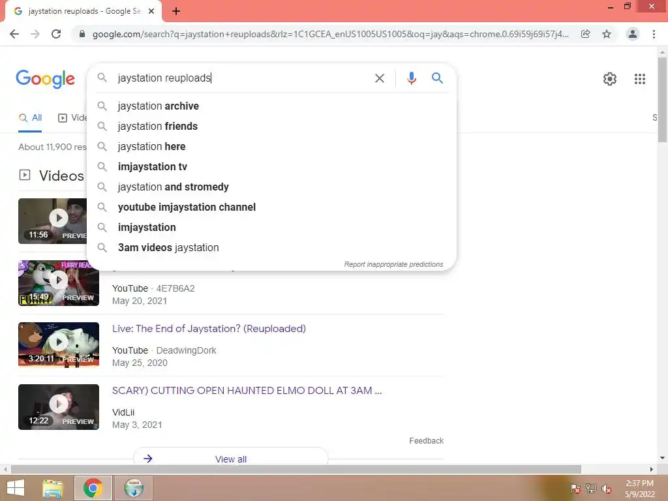Screen dimensions: 668x501
Task: Open 'CUTTING OPEN HAUNTED ELMO DOLL' result
Action: 247,391
